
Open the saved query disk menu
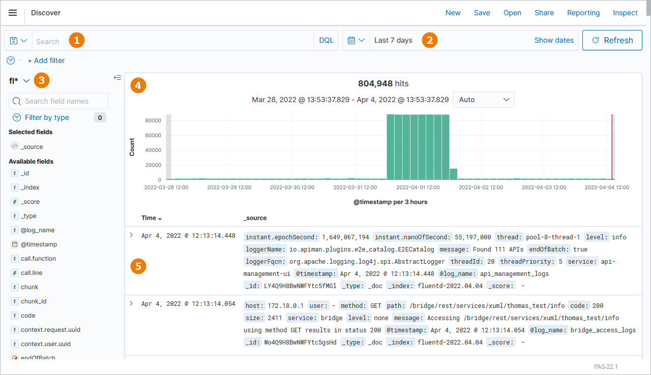(x=18, y=41)
